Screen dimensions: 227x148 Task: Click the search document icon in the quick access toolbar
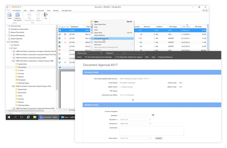point(13,7)
